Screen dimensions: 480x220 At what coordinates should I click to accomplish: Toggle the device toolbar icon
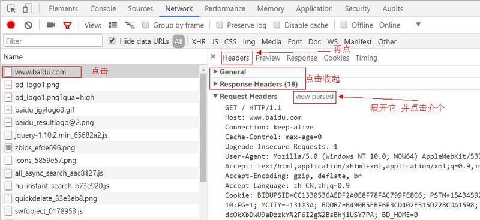click(28, 8)
